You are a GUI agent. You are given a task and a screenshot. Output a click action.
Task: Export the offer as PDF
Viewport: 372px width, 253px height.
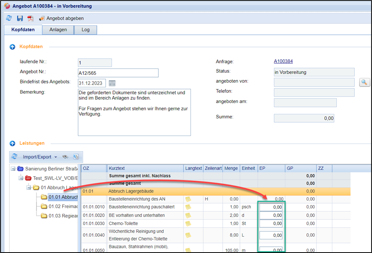tap(30, 18)
